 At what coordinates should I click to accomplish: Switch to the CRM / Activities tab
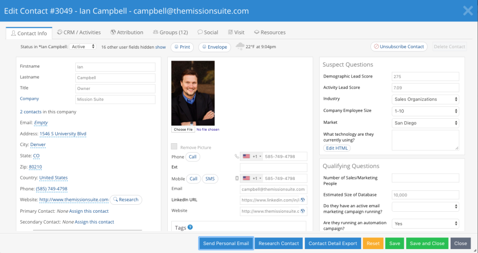pyautogui.click(x=79, y=32)
